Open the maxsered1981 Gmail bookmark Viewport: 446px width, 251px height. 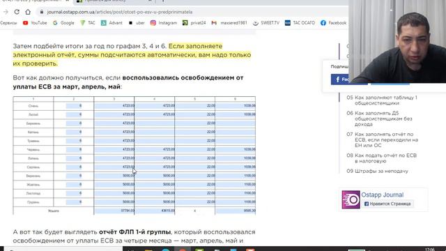(x=229, y=23)
